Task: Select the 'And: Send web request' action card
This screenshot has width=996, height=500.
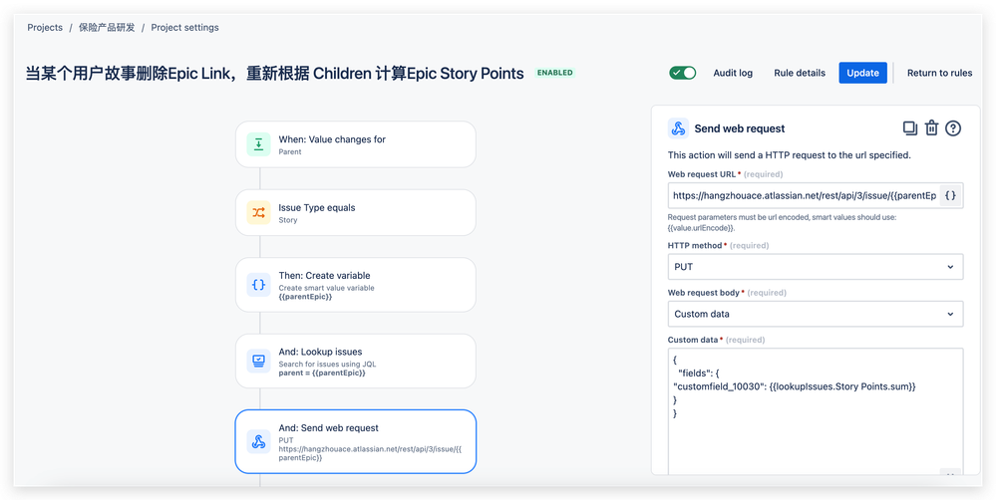Action: click(356, 441)
